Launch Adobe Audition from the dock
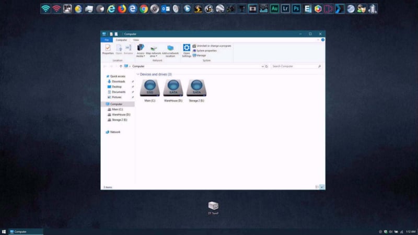Screen dimensions: 418x235 coord(274,9)
